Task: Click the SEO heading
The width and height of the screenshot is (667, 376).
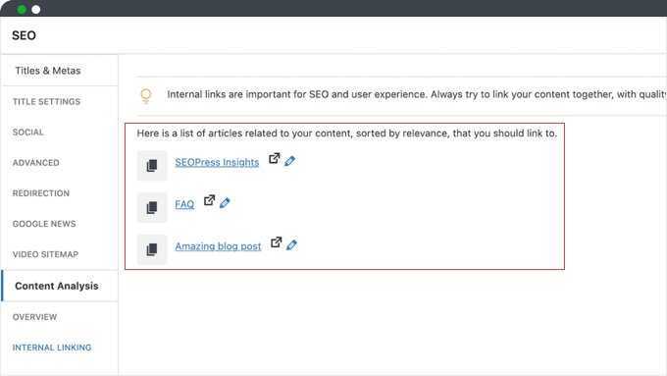Action: [24, 35]
